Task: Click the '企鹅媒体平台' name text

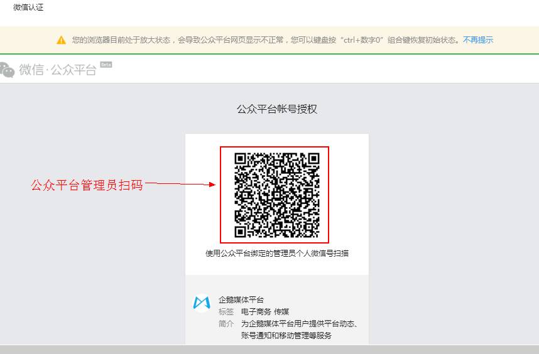Action: pos(241,300)
